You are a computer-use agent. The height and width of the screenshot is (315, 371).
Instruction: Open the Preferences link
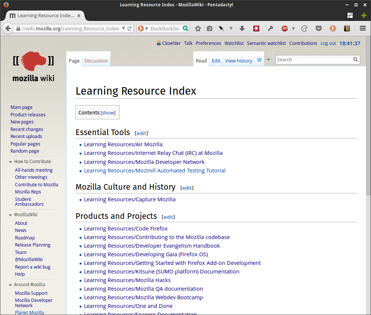click(x=208, y=43)
